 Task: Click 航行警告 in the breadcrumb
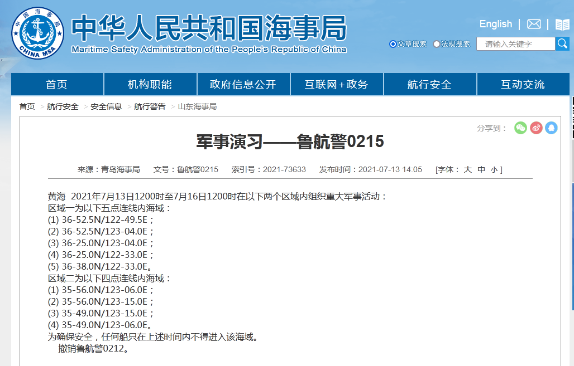[x=150, y=106]
